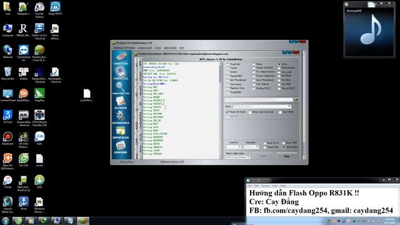Open the Server News sidebar icon

[x=121, y=147]
